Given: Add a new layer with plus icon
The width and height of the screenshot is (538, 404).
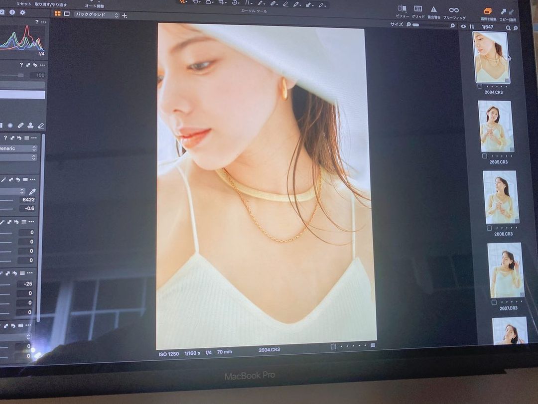Looking at the screenshot, I should 125,15.
